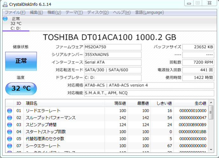
Task: Open the 編集(E) menu
Action: click(x=36, y=12)
